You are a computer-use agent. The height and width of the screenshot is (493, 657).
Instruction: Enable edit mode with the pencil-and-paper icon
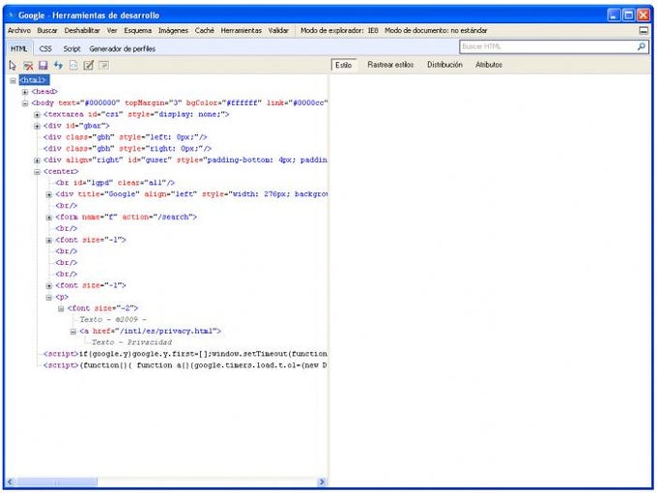pyautogui.click(x=89, y=66)
